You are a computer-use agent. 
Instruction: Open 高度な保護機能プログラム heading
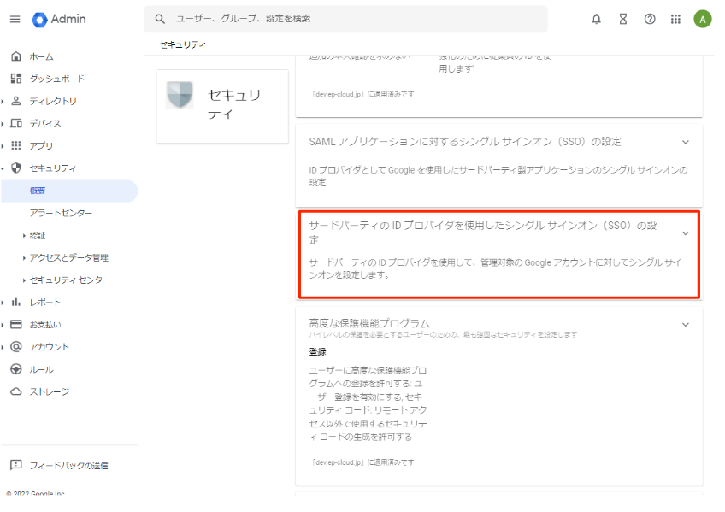[x=369, y=323]
